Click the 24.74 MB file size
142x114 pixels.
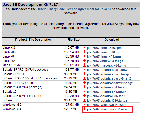click(x=71, y=87)
